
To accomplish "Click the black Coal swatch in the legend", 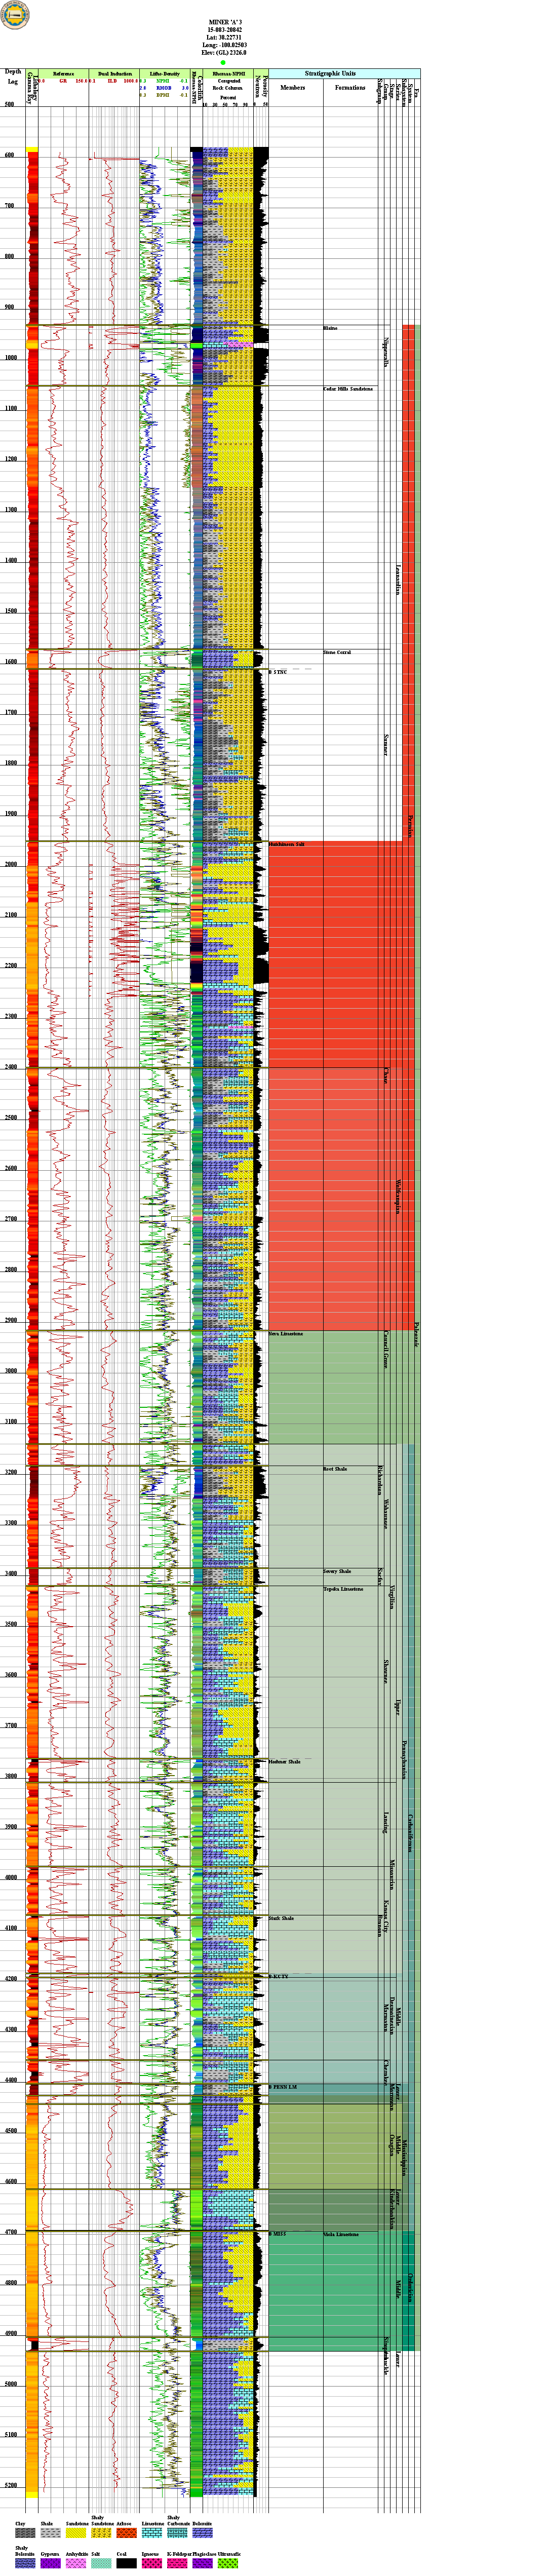I will point(126,2563).
